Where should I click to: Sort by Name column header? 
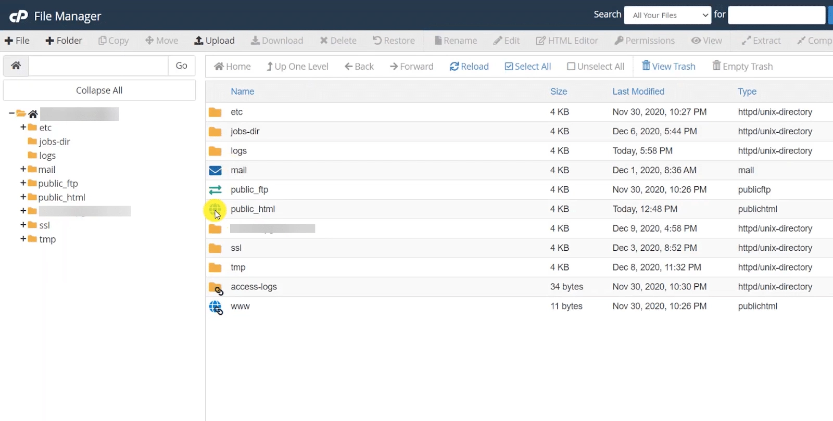coord(243,92)
